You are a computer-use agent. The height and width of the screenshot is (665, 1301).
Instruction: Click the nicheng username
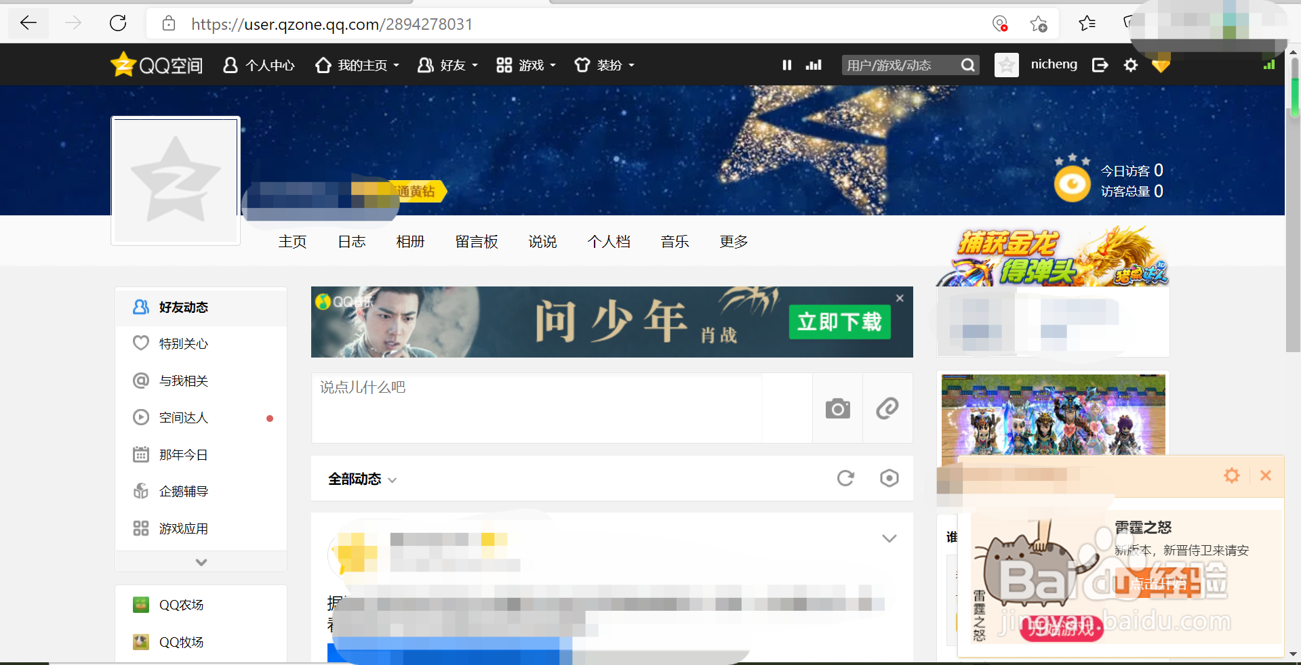(x=1054, y=64)
